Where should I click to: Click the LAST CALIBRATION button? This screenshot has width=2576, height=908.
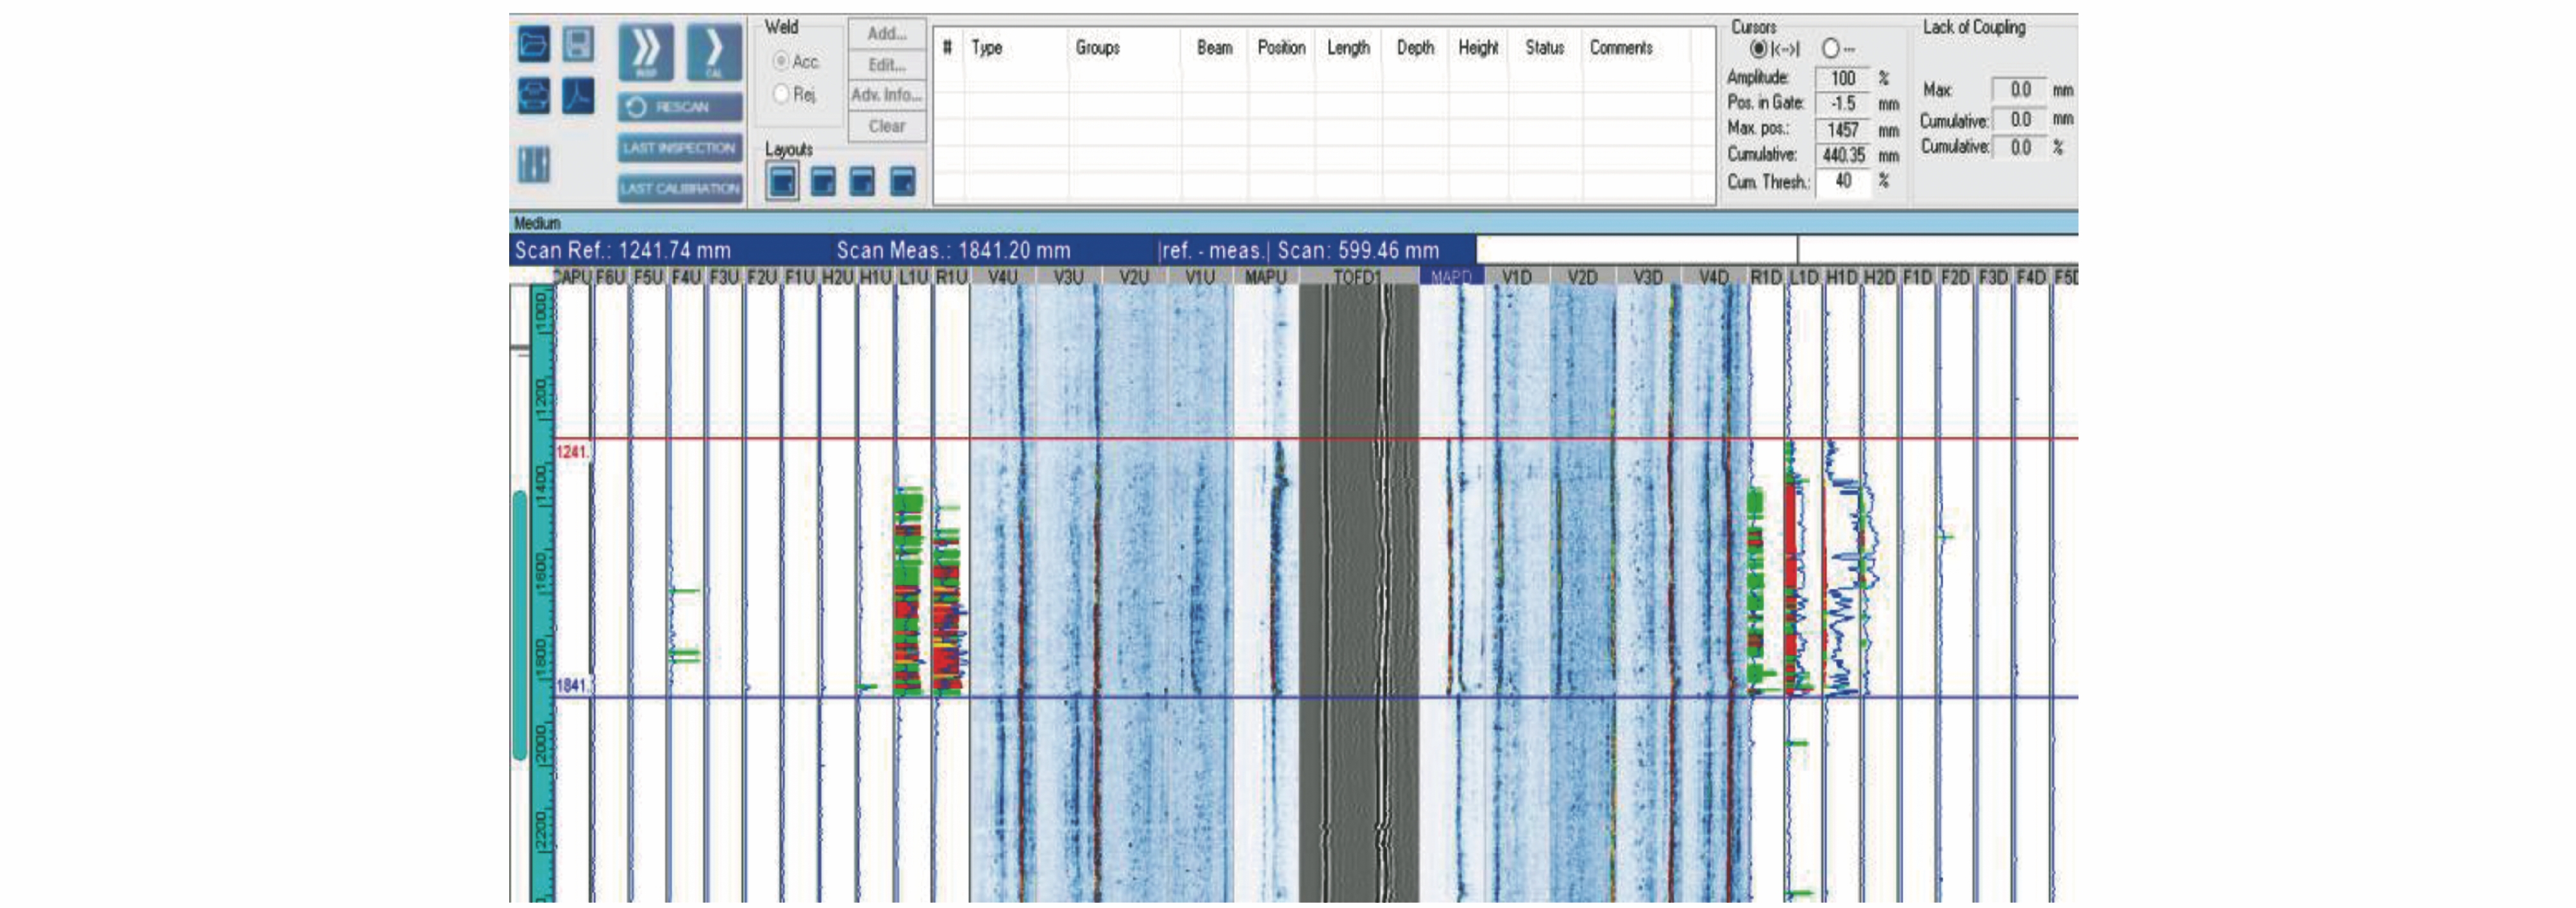680,188
